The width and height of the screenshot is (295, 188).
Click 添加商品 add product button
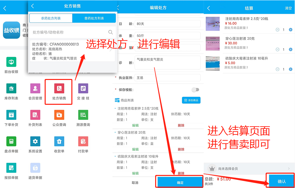(x=191, y=100)
